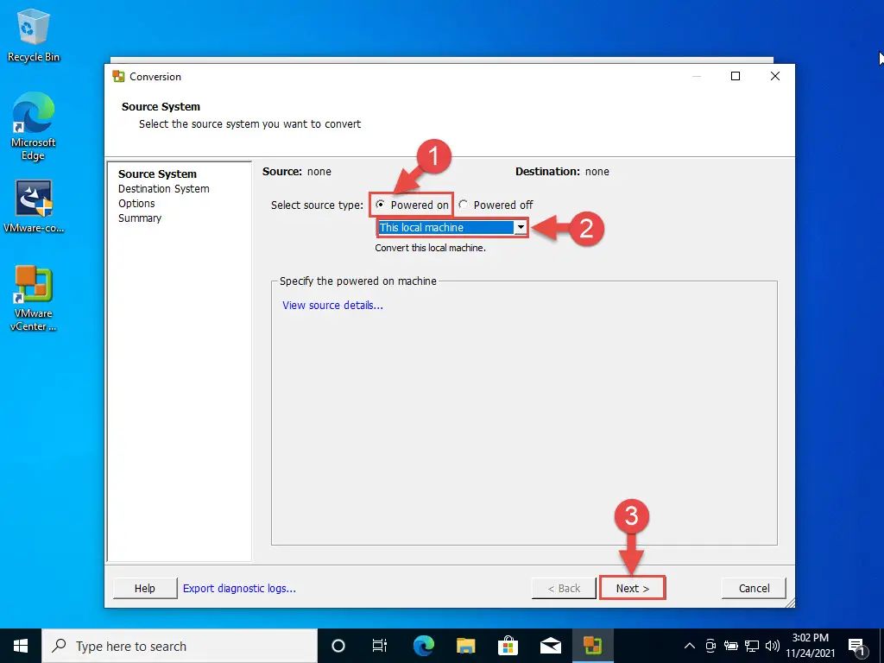Viewport: 884px width, 663px height.
Task: Select the Options wizard step
Action: [136, 204]
